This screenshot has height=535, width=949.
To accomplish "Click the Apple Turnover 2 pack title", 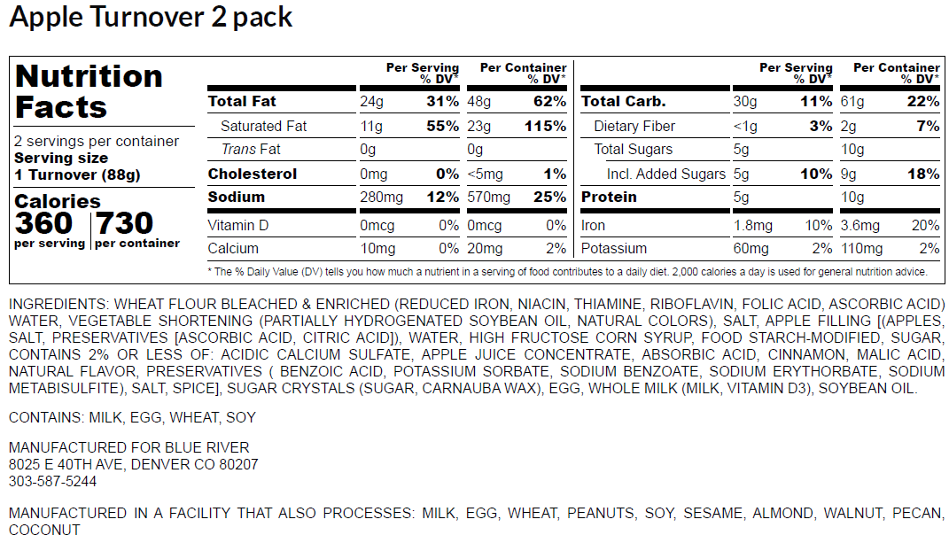I will tap(151, 18).
